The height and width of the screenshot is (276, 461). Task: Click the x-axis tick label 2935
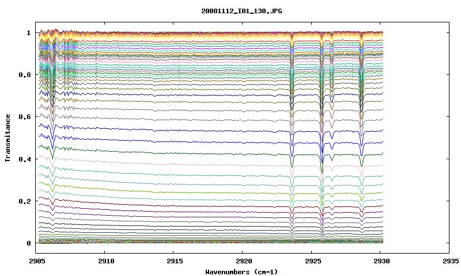tap(451, 261)
